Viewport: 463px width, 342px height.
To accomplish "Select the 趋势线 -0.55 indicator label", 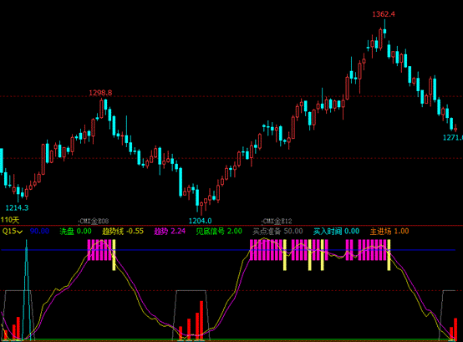I will pos(123,232).
